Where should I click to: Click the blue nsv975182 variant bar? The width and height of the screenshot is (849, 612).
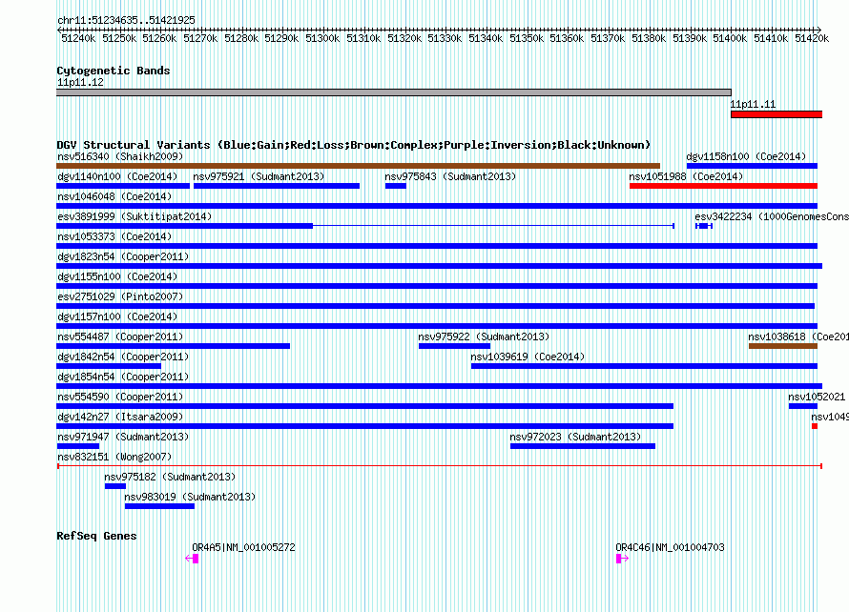click(x=115, y=486)
